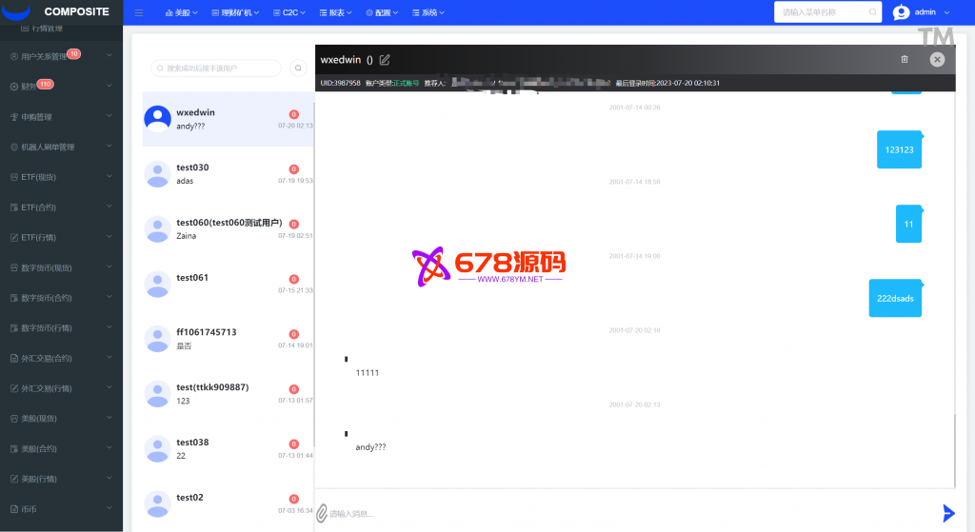The height and width of the screenshot is (532, 975).
Task: Click the avatar of user test030
Action: pos(157,173)
